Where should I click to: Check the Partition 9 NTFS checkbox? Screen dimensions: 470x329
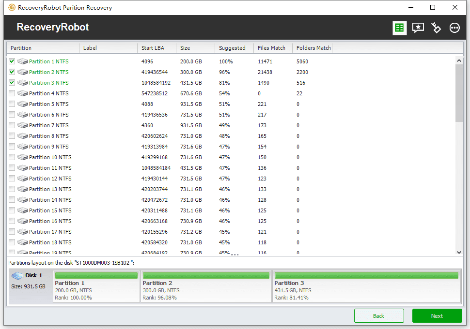(x=12, y=146)
